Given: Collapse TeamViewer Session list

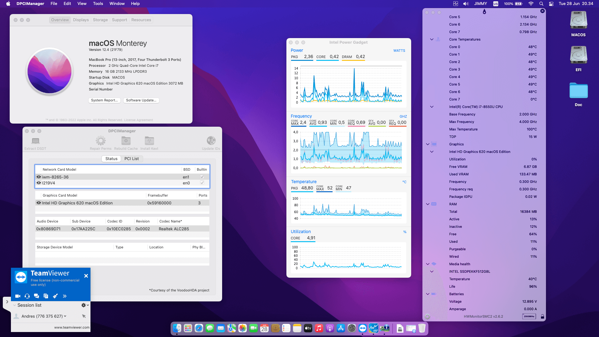Looking at the screenshot, I should [x=14, y=305].
